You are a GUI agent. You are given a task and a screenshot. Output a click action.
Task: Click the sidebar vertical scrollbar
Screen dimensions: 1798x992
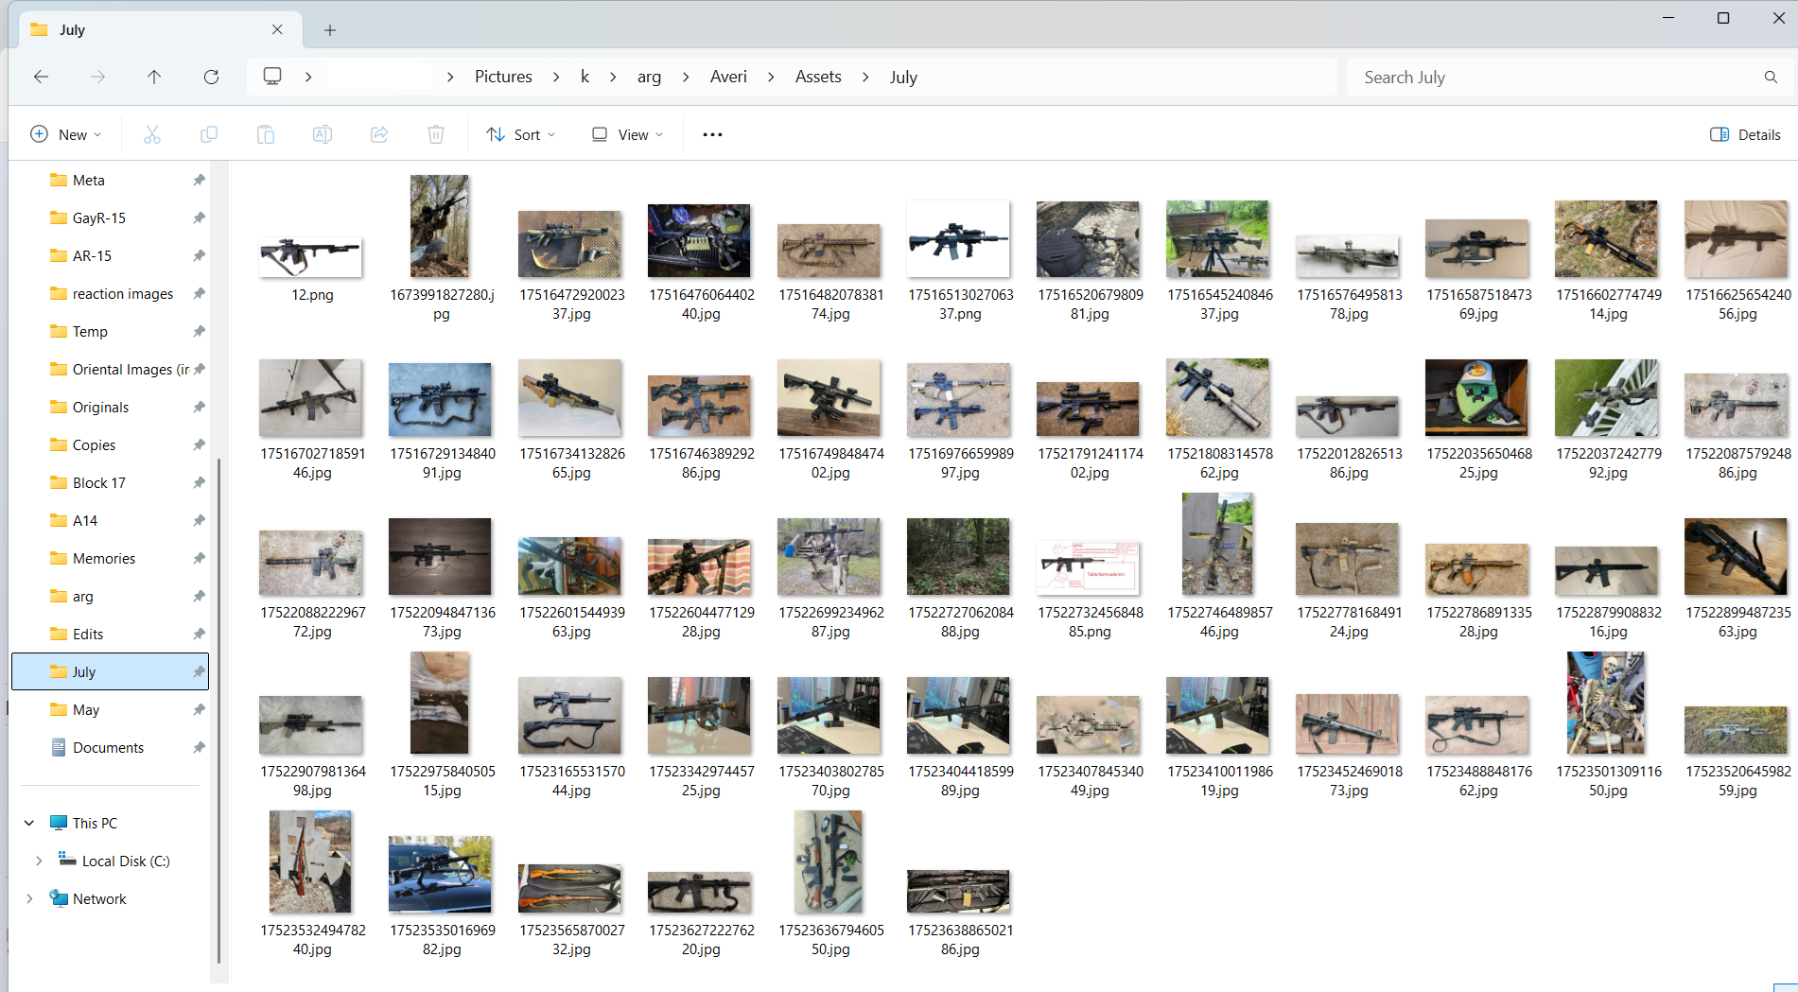coord(218,709)
